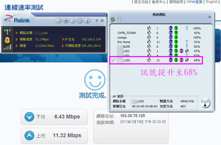
Task: Go to HiNet首頁 link
Action: click(x=194, y=2)
